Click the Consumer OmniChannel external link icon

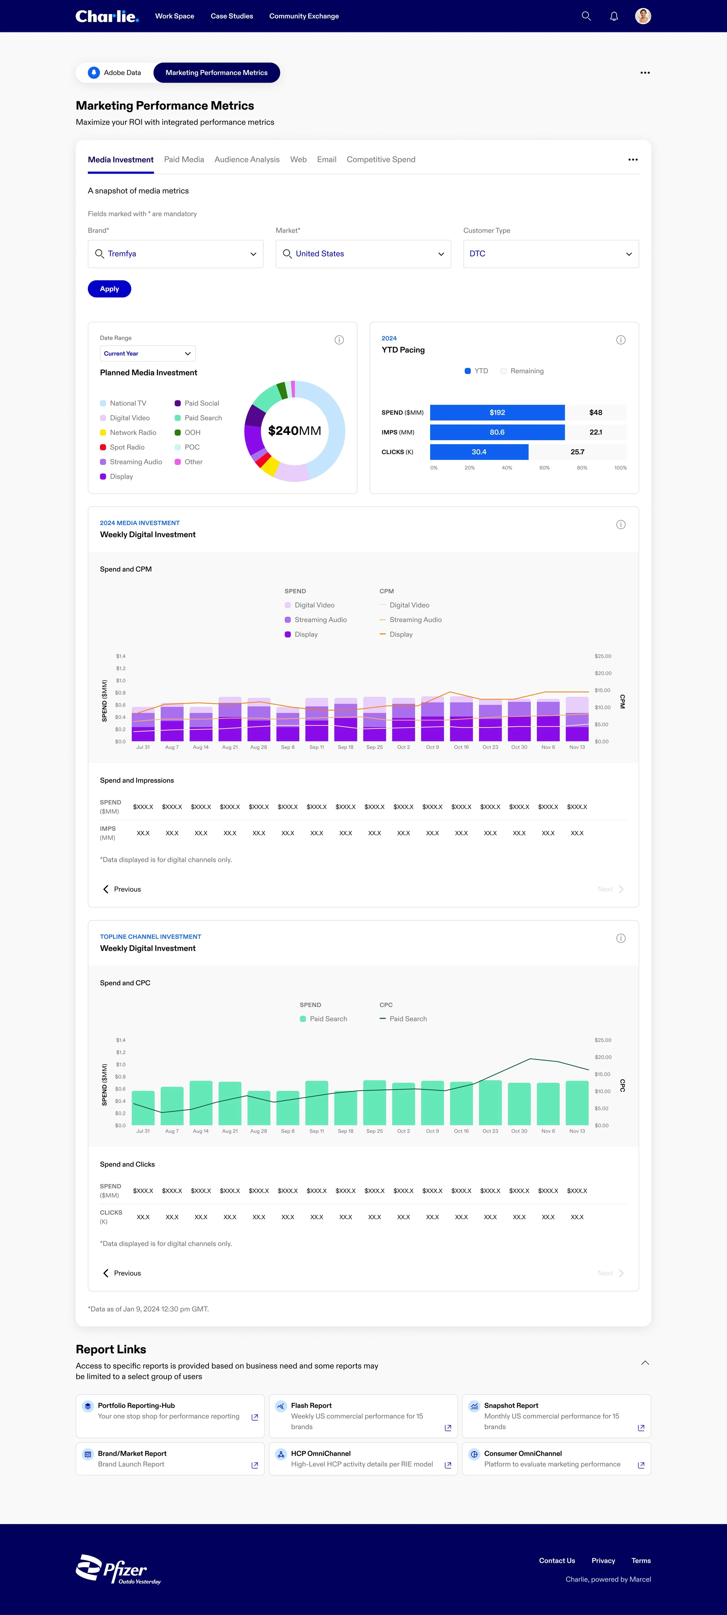(x=641, y=1465)
